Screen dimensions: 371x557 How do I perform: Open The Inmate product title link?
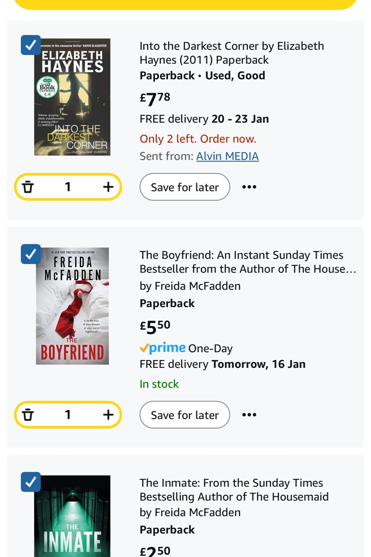pos(234,490)
